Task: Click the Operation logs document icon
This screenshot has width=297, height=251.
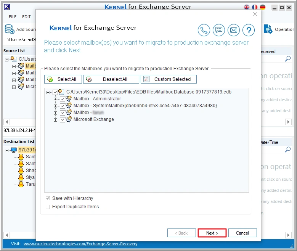Action: click(x=268, y=29)
